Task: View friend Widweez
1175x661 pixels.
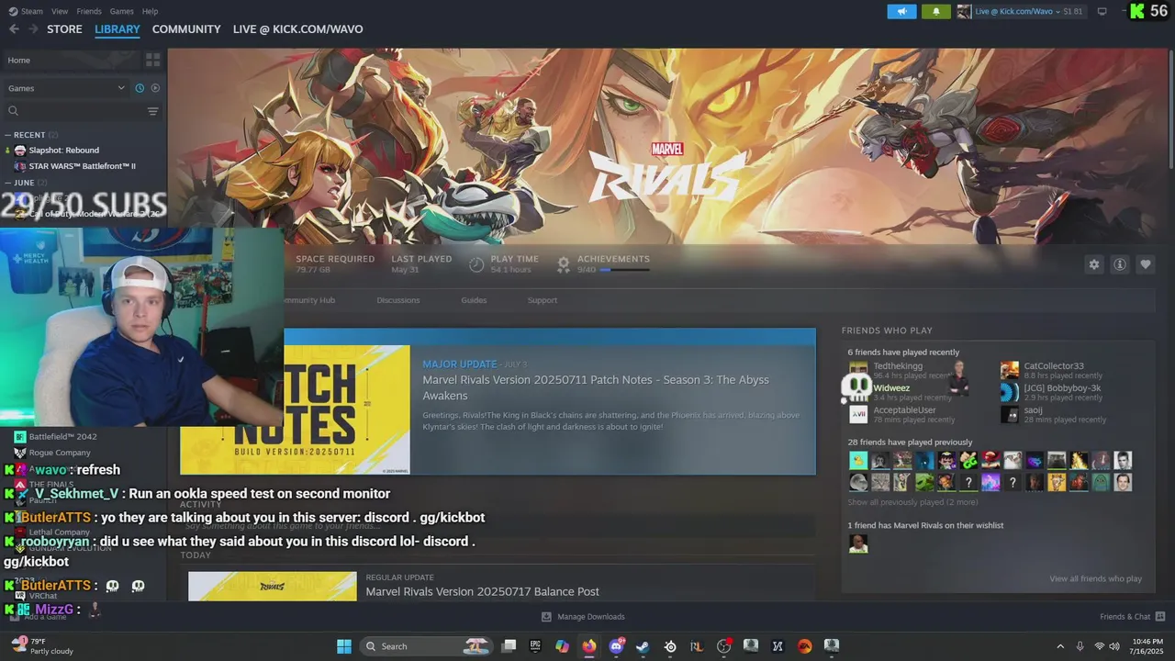Action: click(891, 388)
